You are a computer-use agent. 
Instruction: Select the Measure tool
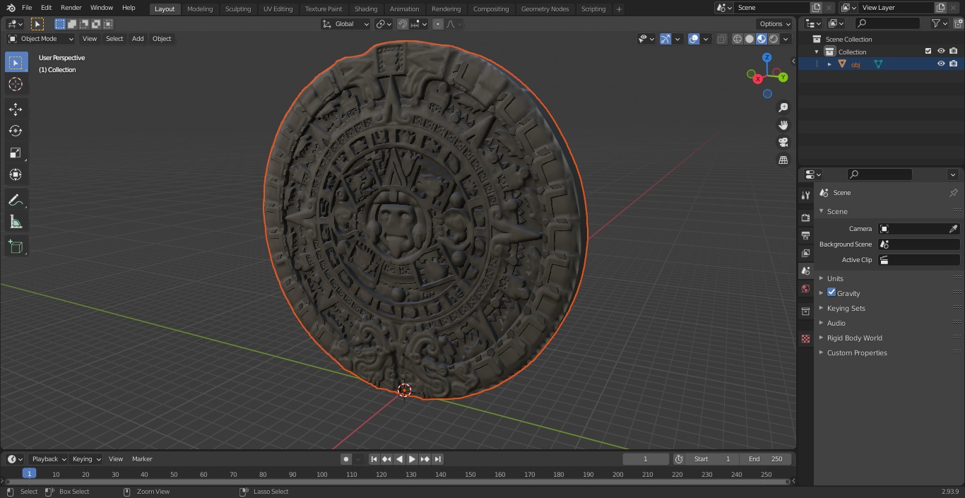(16, 222)
